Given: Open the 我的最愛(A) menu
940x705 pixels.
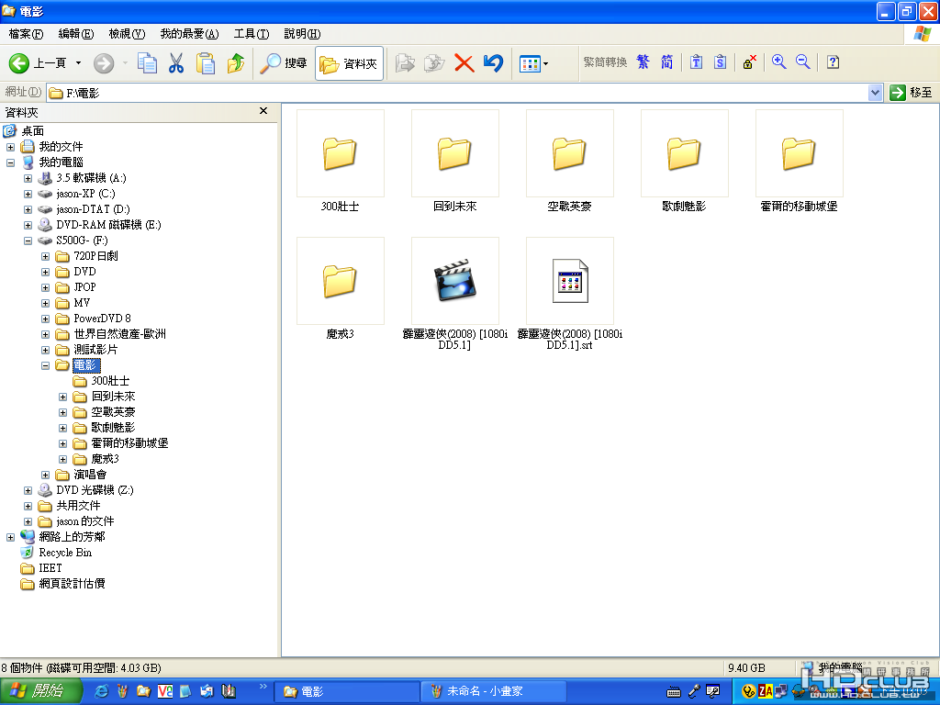Looking at the screenshot, I should tap(189, 34).
